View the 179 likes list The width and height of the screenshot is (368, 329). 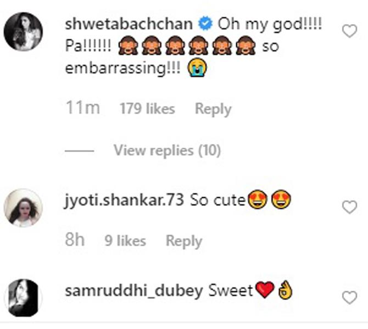147,109
